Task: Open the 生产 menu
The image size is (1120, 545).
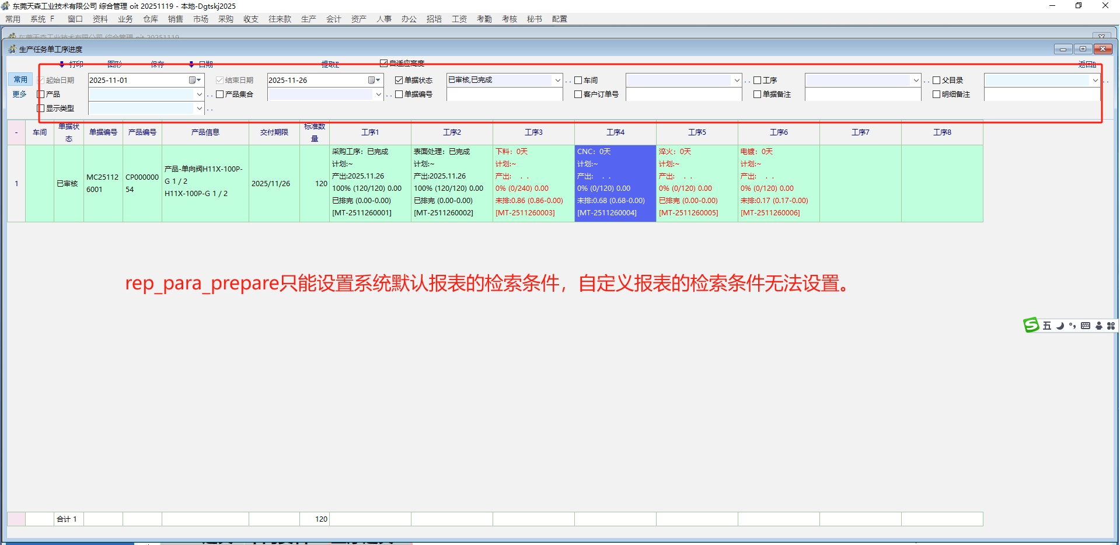Action: 308,19
